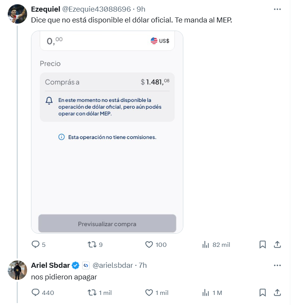Viewport: 293px width, 305px height.
Task: Open the @arielsbdar handle link
Action: (113, 265)
